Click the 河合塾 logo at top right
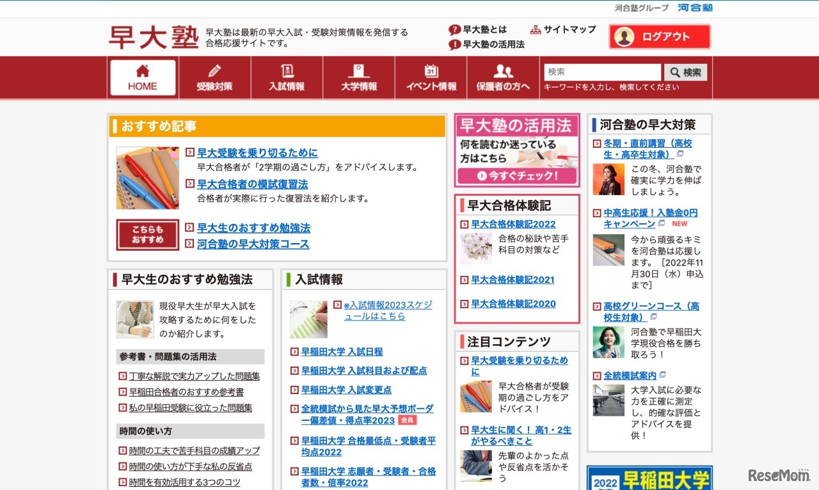819x490 pixels. (x=696, y=8)
